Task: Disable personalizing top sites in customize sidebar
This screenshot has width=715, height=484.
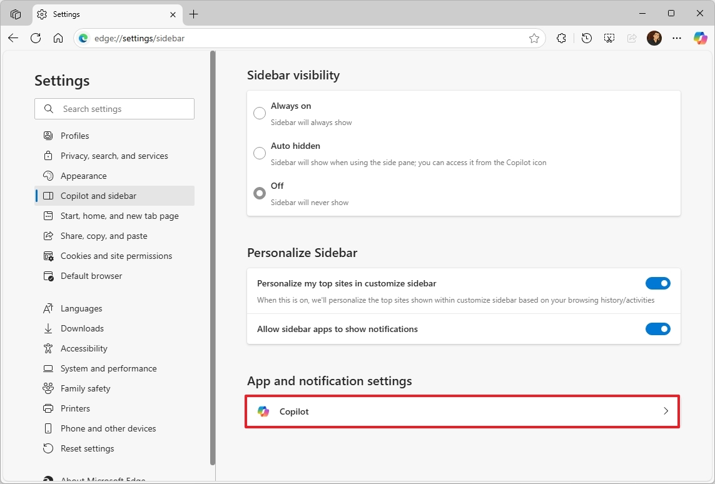Action: point(658,283)
